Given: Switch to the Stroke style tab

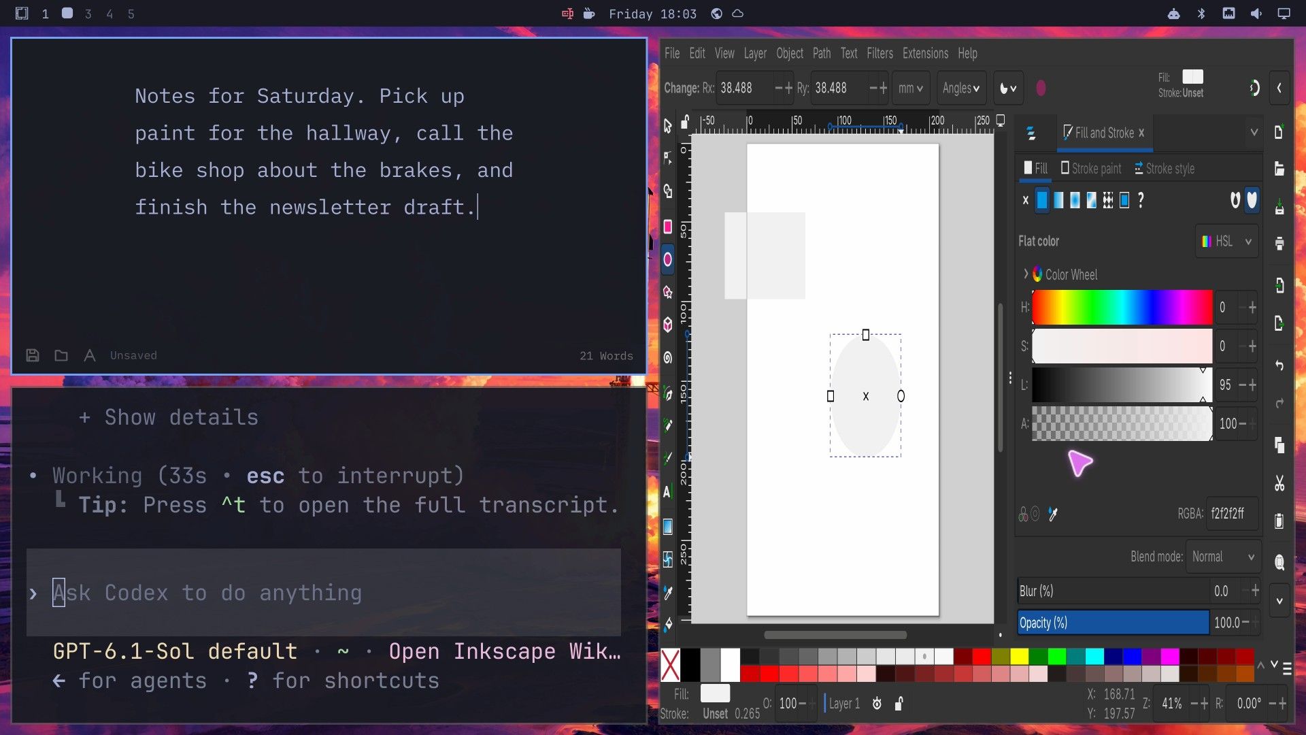Looking at the screenshot, I should point(1164,168).
